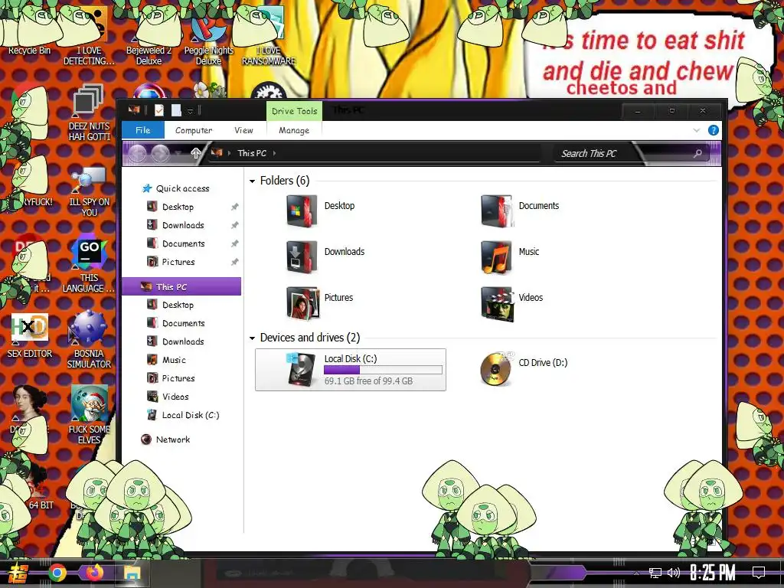The height and width of the screenshot is (588, 784).
Task: Click the This PC address bar path
Action: (251, 153)
